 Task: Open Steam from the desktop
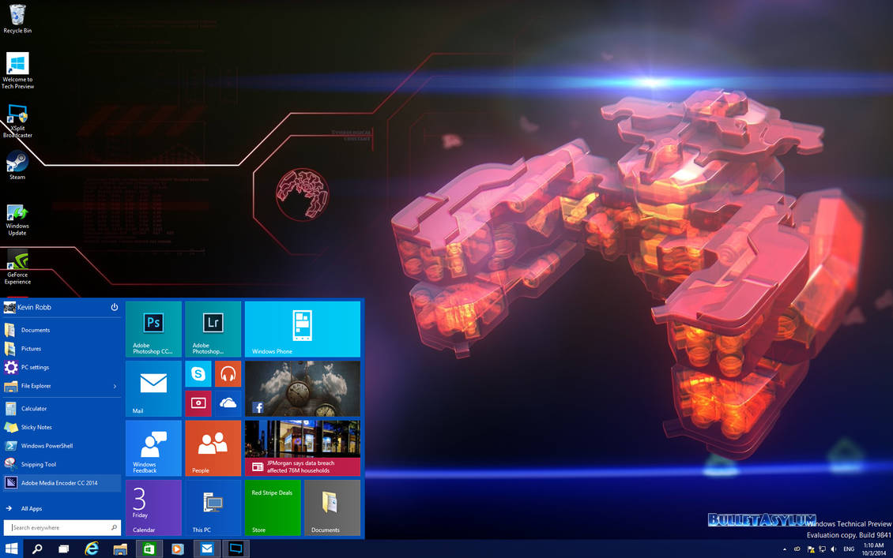(17, 164)
